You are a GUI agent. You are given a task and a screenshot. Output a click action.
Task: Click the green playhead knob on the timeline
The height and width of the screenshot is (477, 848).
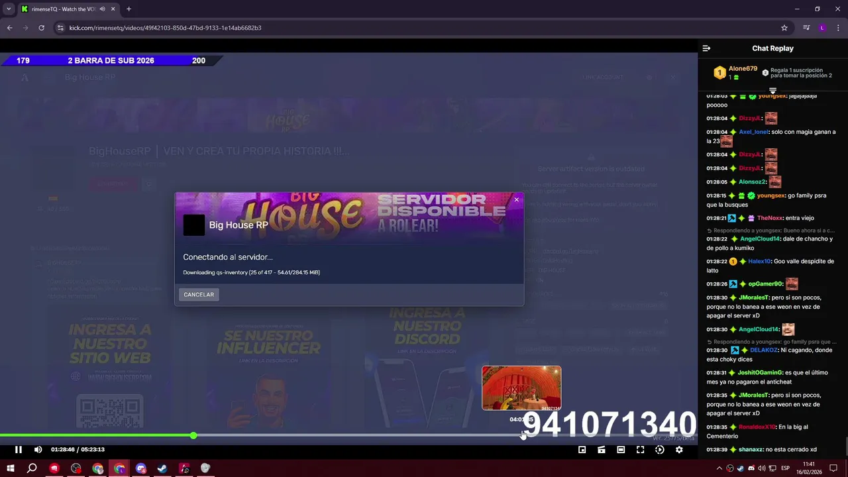click(x=193, y=435)
